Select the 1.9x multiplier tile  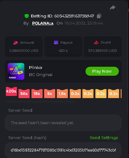(x=62, y=93)
